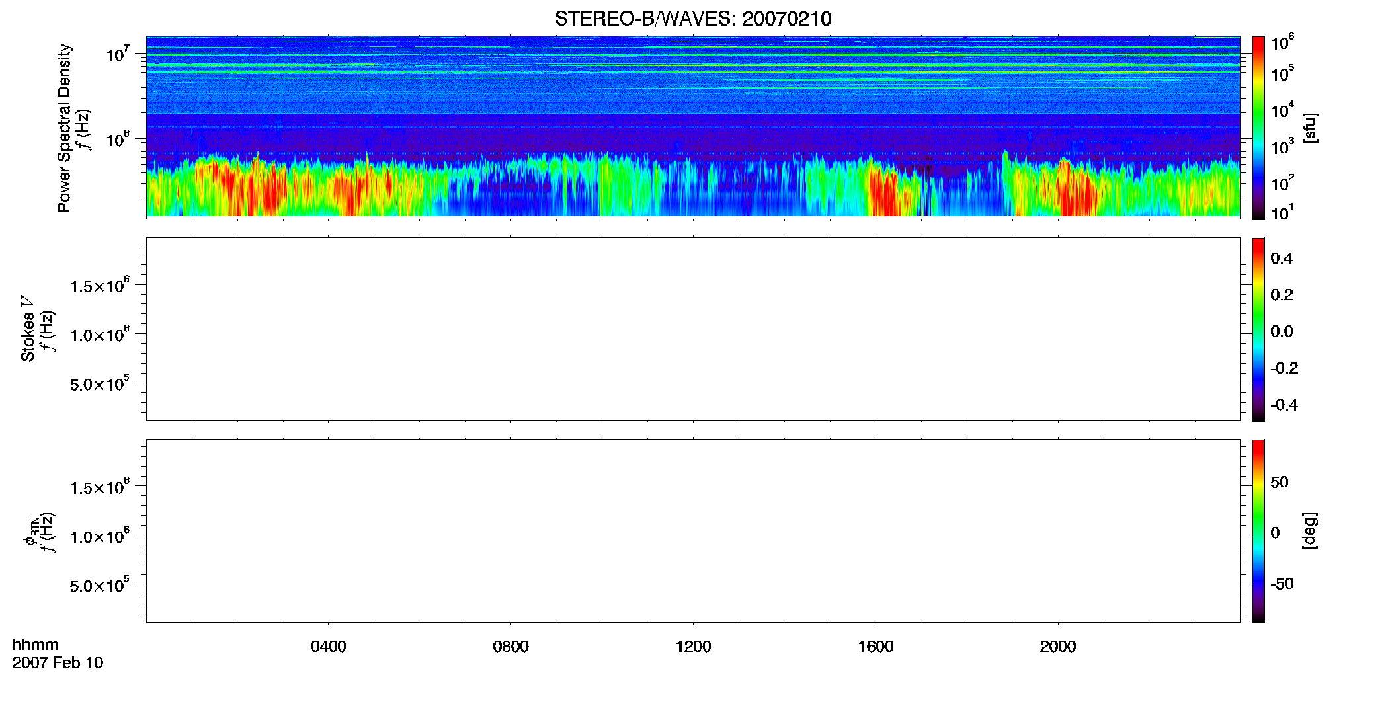Click the -50 tick on degrees color bar

[x=1282, y=584]
